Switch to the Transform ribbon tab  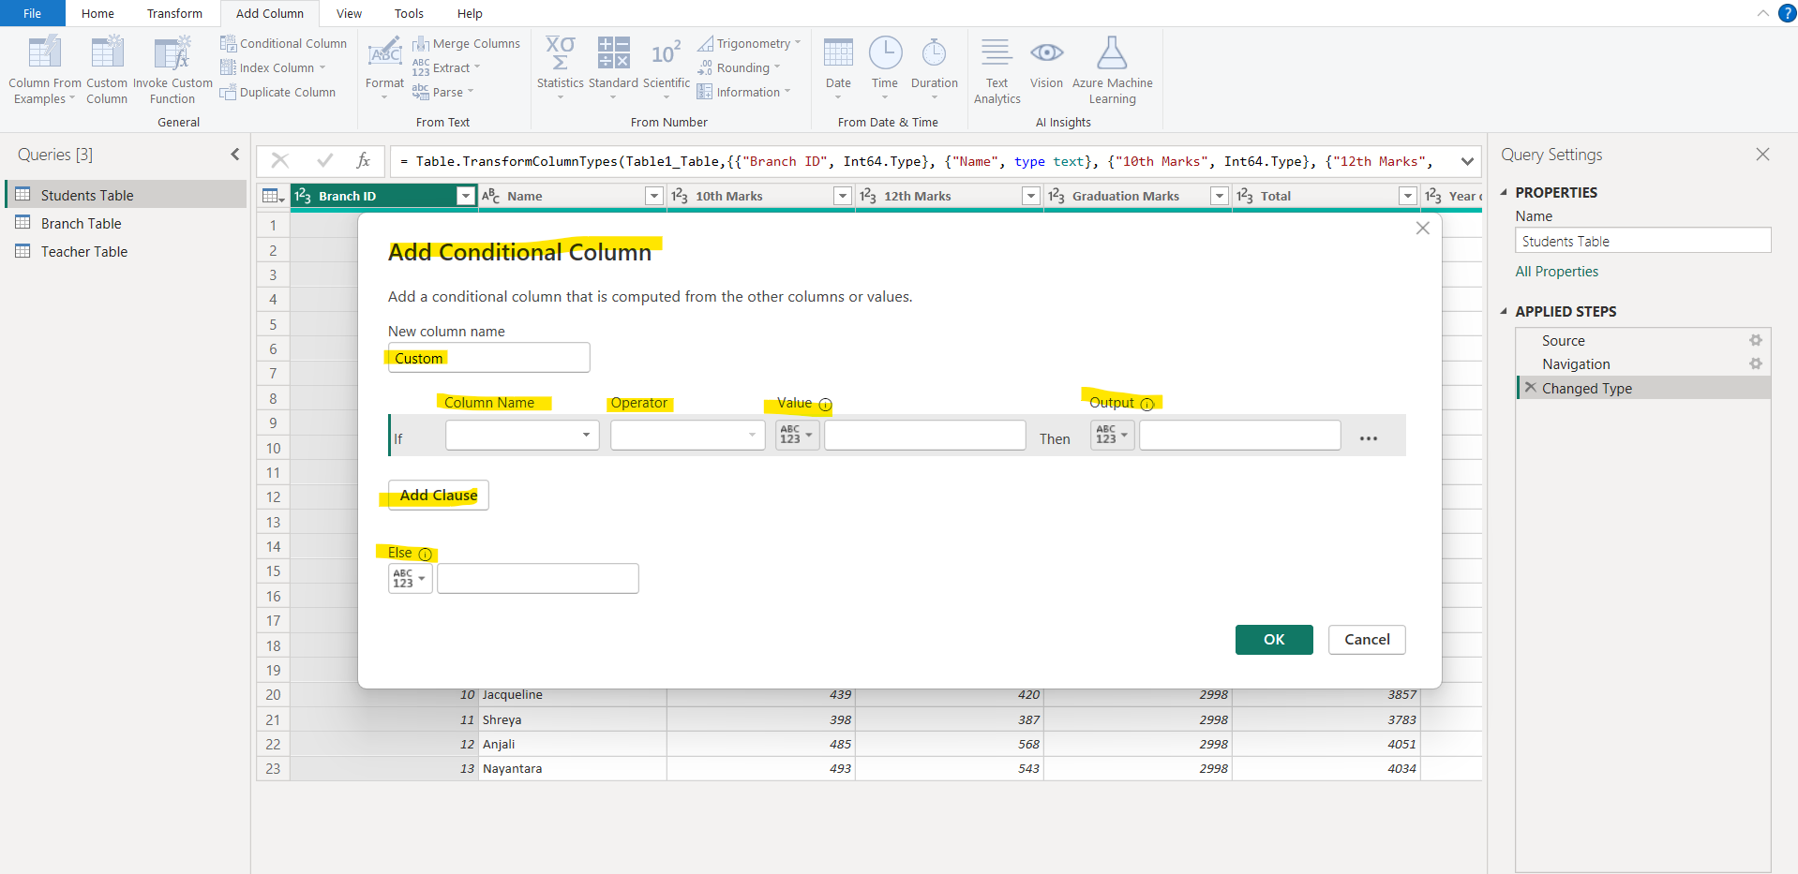pyautogui.click(x=174, y=13)
